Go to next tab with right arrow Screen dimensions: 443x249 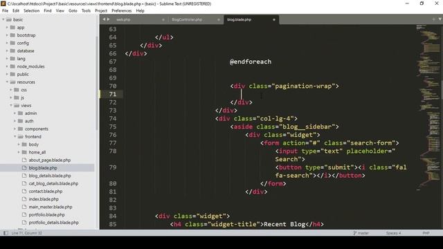(x=108, y=19)
